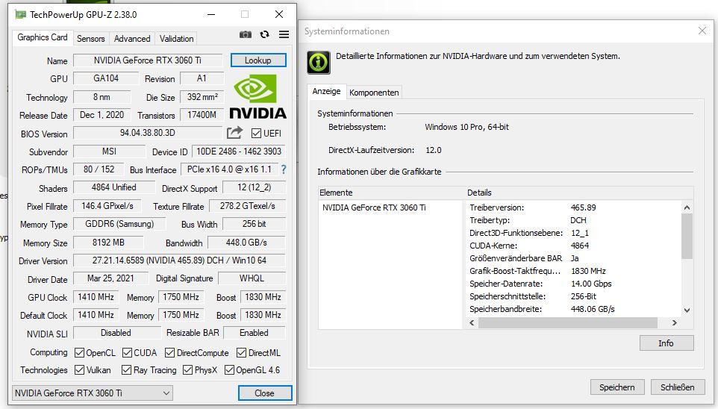The width and height of the screenshot is (718, 409).
Task: Toggle the DirectML checkbox
Action: [x=241, y=353]
